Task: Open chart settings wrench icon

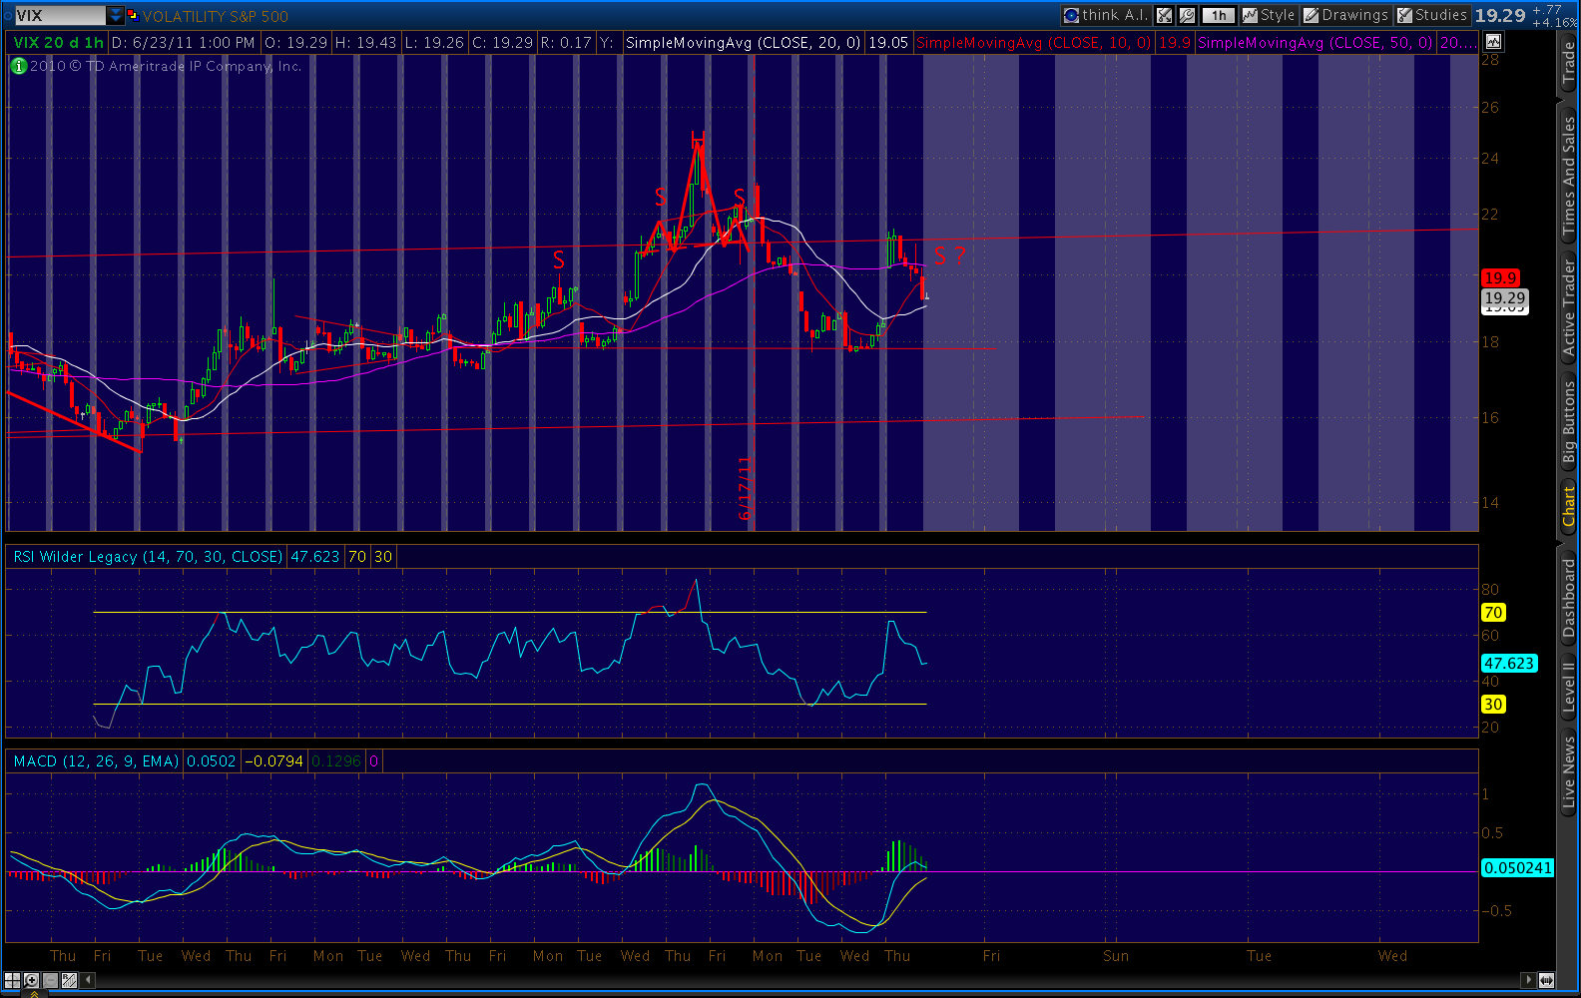Action: [x=1187, y=15]
